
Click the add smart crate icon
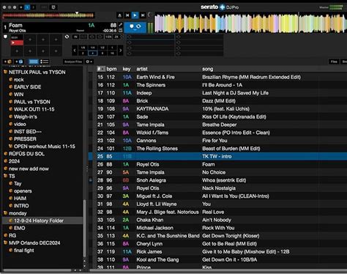tap(19, 62)
